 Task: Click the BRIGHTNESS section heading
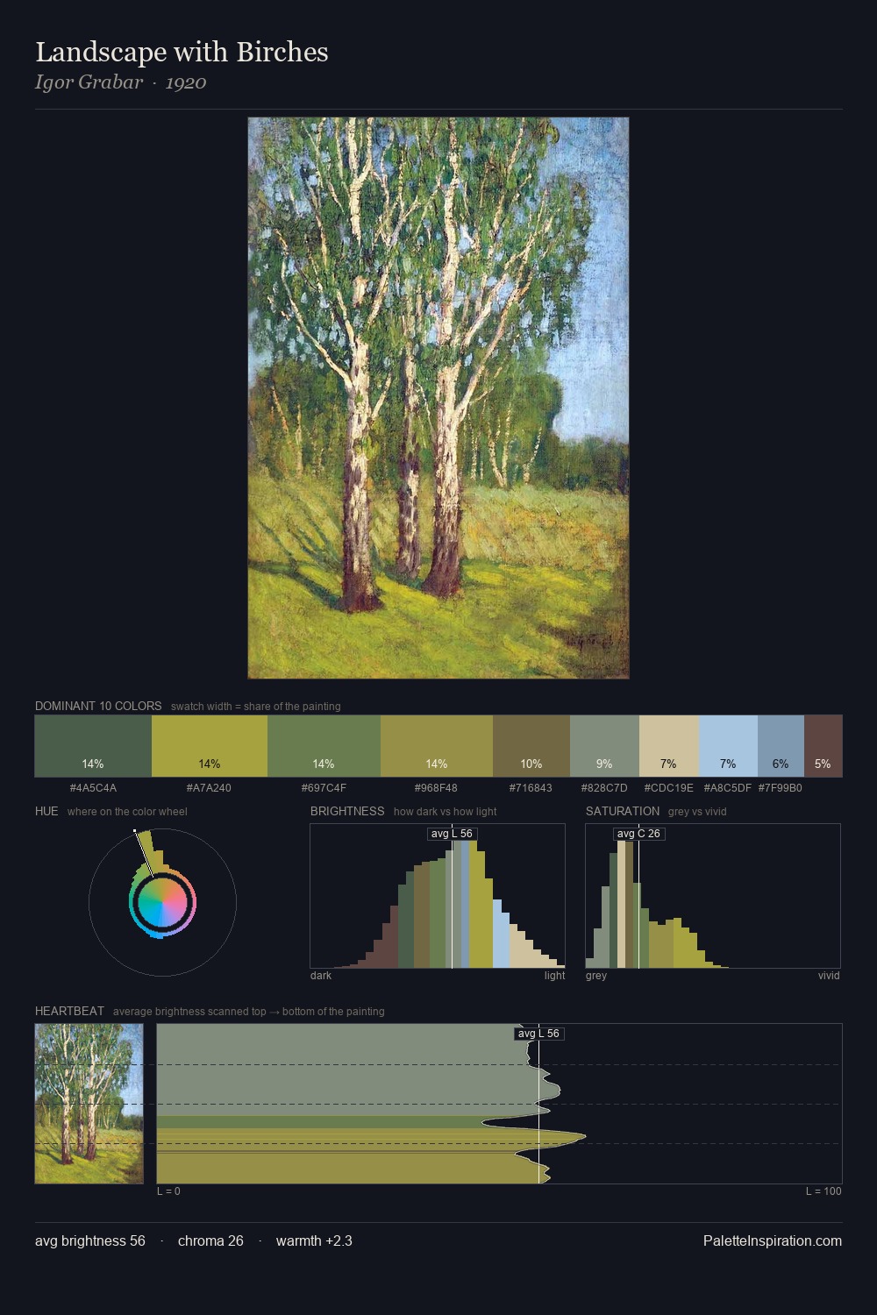(x=347, y=811)
